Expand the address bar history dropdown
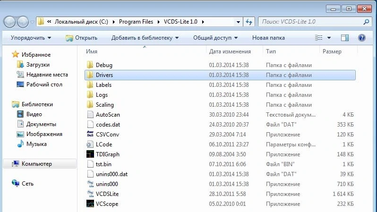The image size is (377, 212). (238, 22)
